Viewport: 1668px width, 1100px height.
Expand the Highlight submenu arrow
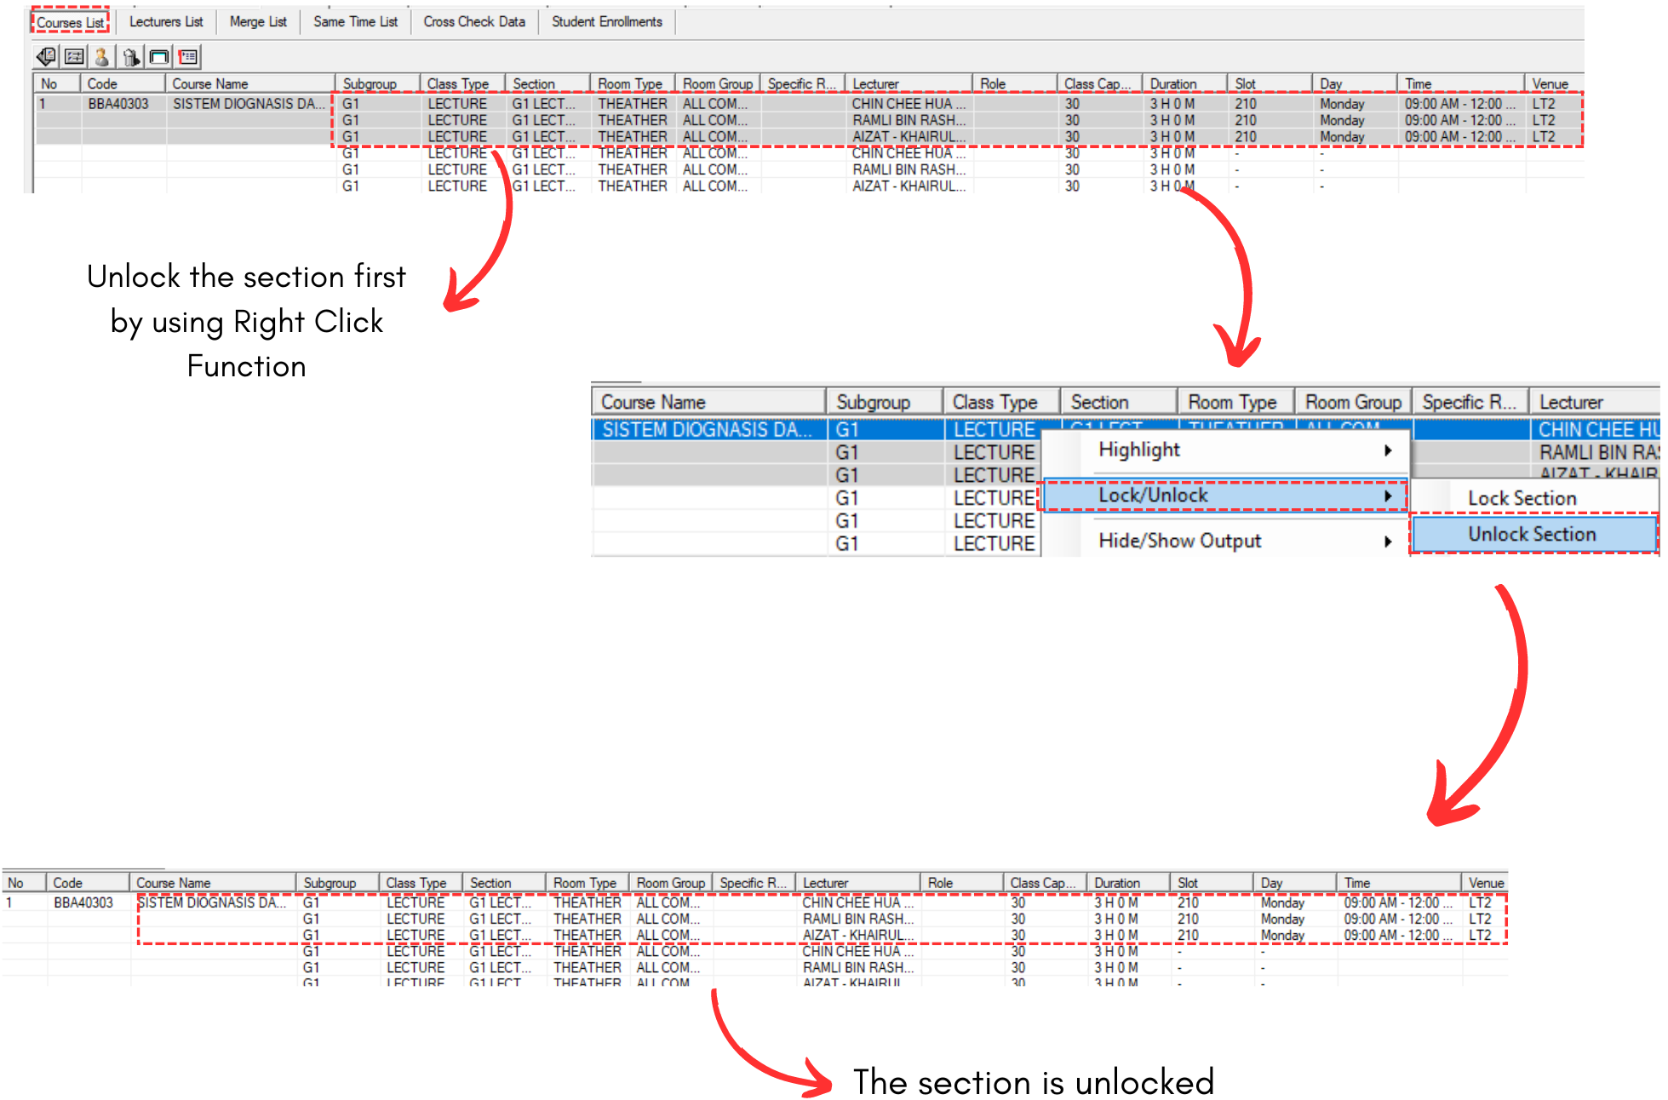(x=1387, y=450)
